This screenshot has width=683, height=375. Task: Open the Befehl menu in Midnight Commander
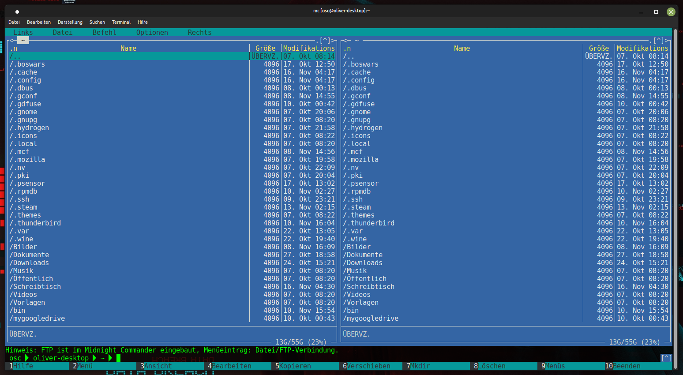pyautogui.click(x=104, y=33)
